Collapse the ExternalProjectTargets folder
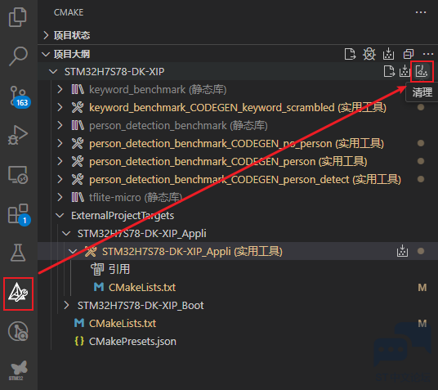 tap(60, 216)
